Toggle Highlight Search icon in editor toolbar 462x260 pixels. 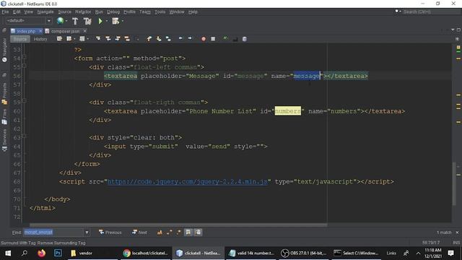click(x=127, y=38)
